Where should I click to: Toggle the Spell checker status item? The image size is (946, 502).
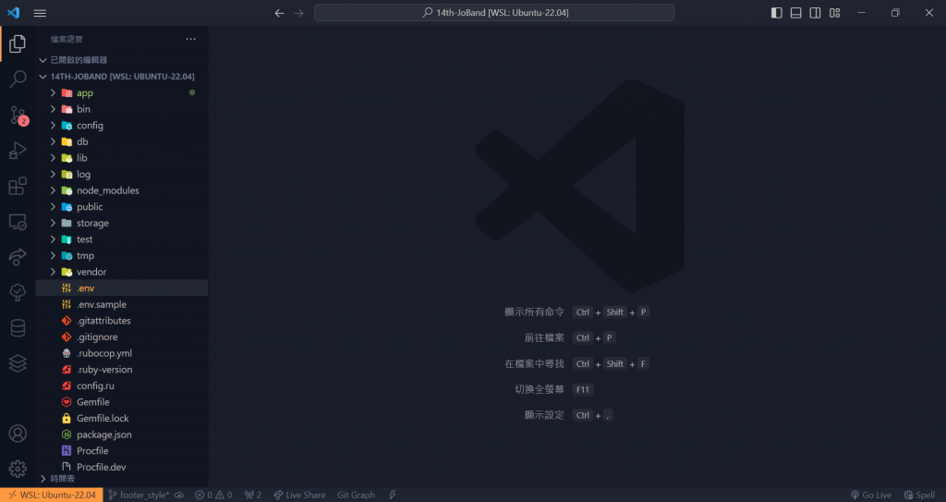click(919, 496)
